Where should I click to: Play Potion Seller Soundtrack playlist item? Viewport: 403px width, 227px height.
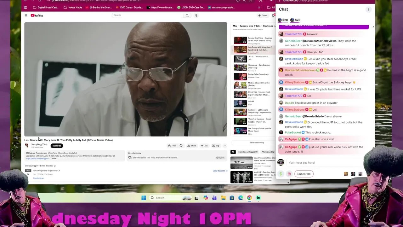(253, 76)
